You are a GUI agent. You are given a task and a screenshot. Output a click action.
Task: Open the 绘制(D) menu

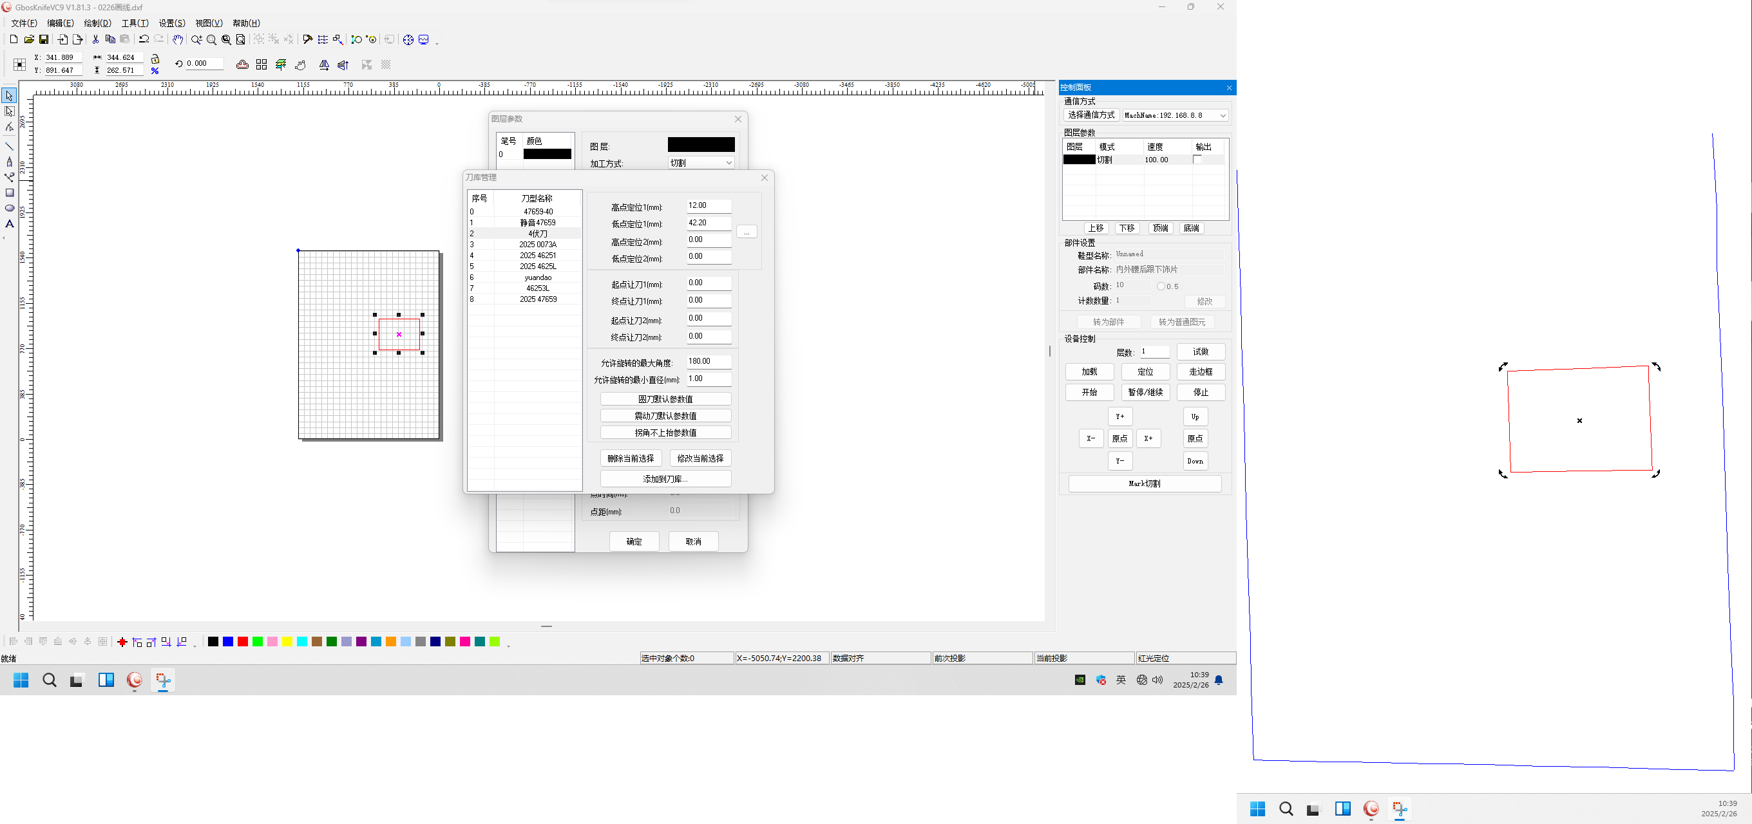point(97,23)
